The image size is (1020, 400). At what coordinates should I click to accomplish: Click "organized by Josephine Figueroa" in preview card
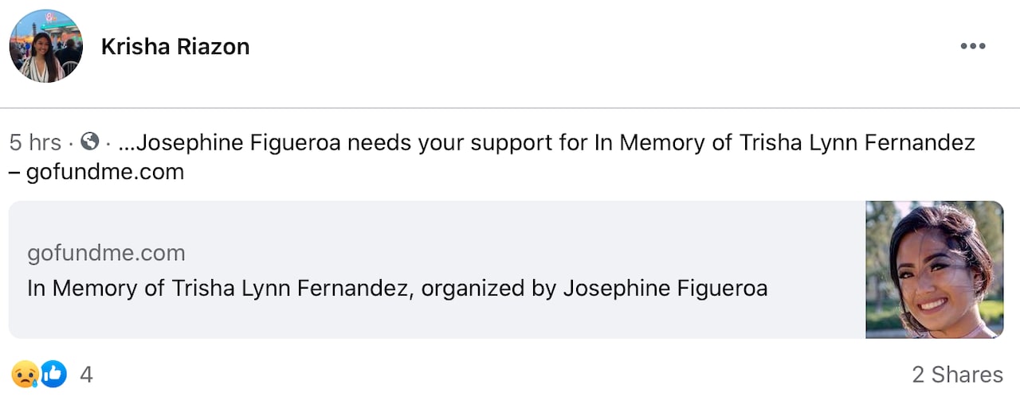594,288
